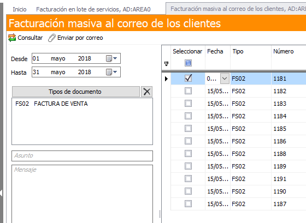Image resolution: width=306 pixels, height=223 pixels.
Task: Click the number cell 1187
Action: point(289,204)
